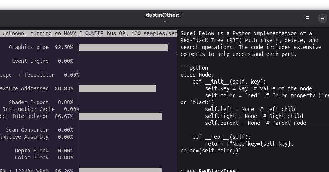The height and width of the screenshot is (172, 329).
Task: Click the Tesselator 0.00% row
Action: [40, 75]
